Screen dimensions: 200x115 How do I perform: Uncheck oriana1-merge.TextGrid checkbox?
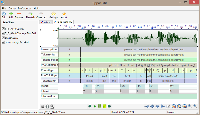pos(3,42)
